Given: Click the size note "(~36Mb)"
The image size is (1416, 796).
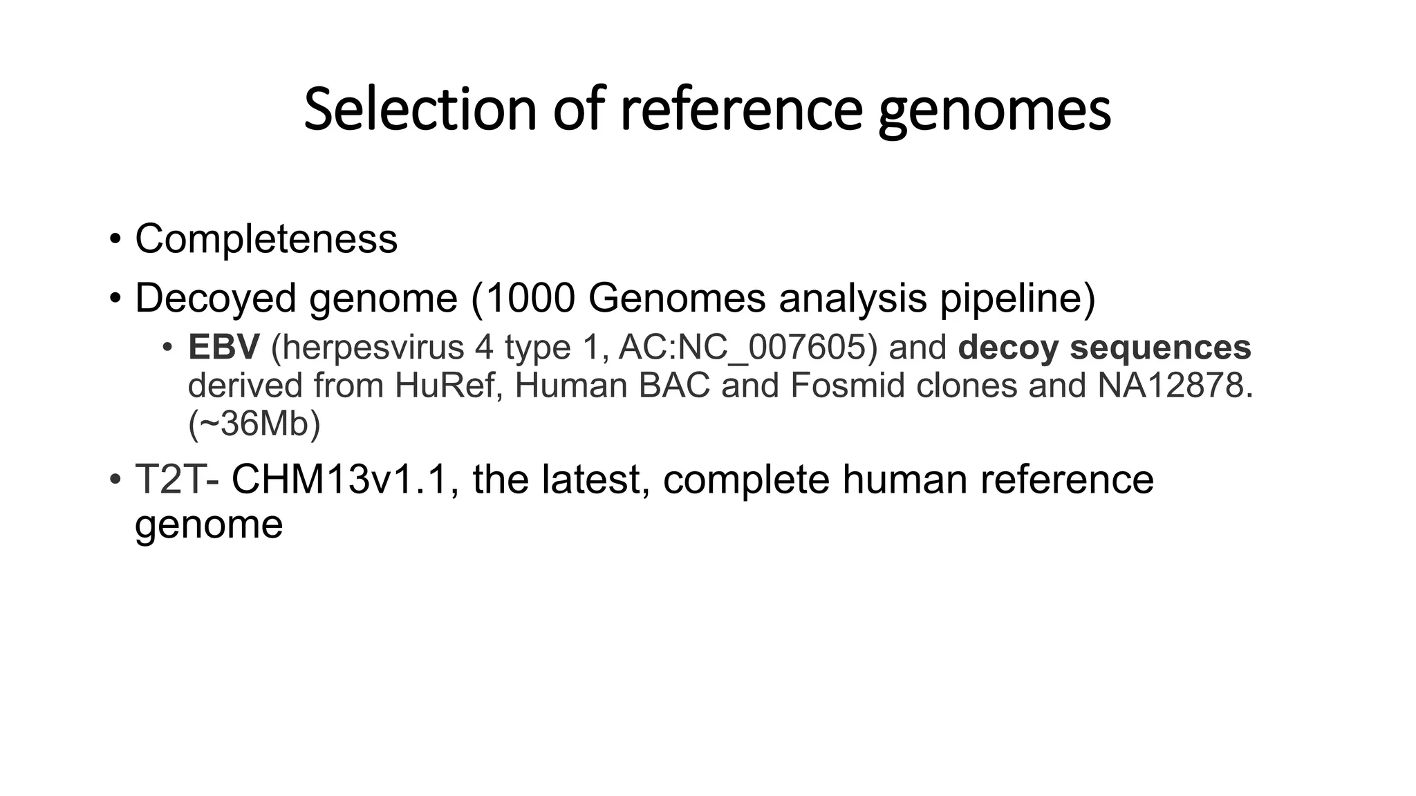Looking at the screenshot, I should pos(254,424).
